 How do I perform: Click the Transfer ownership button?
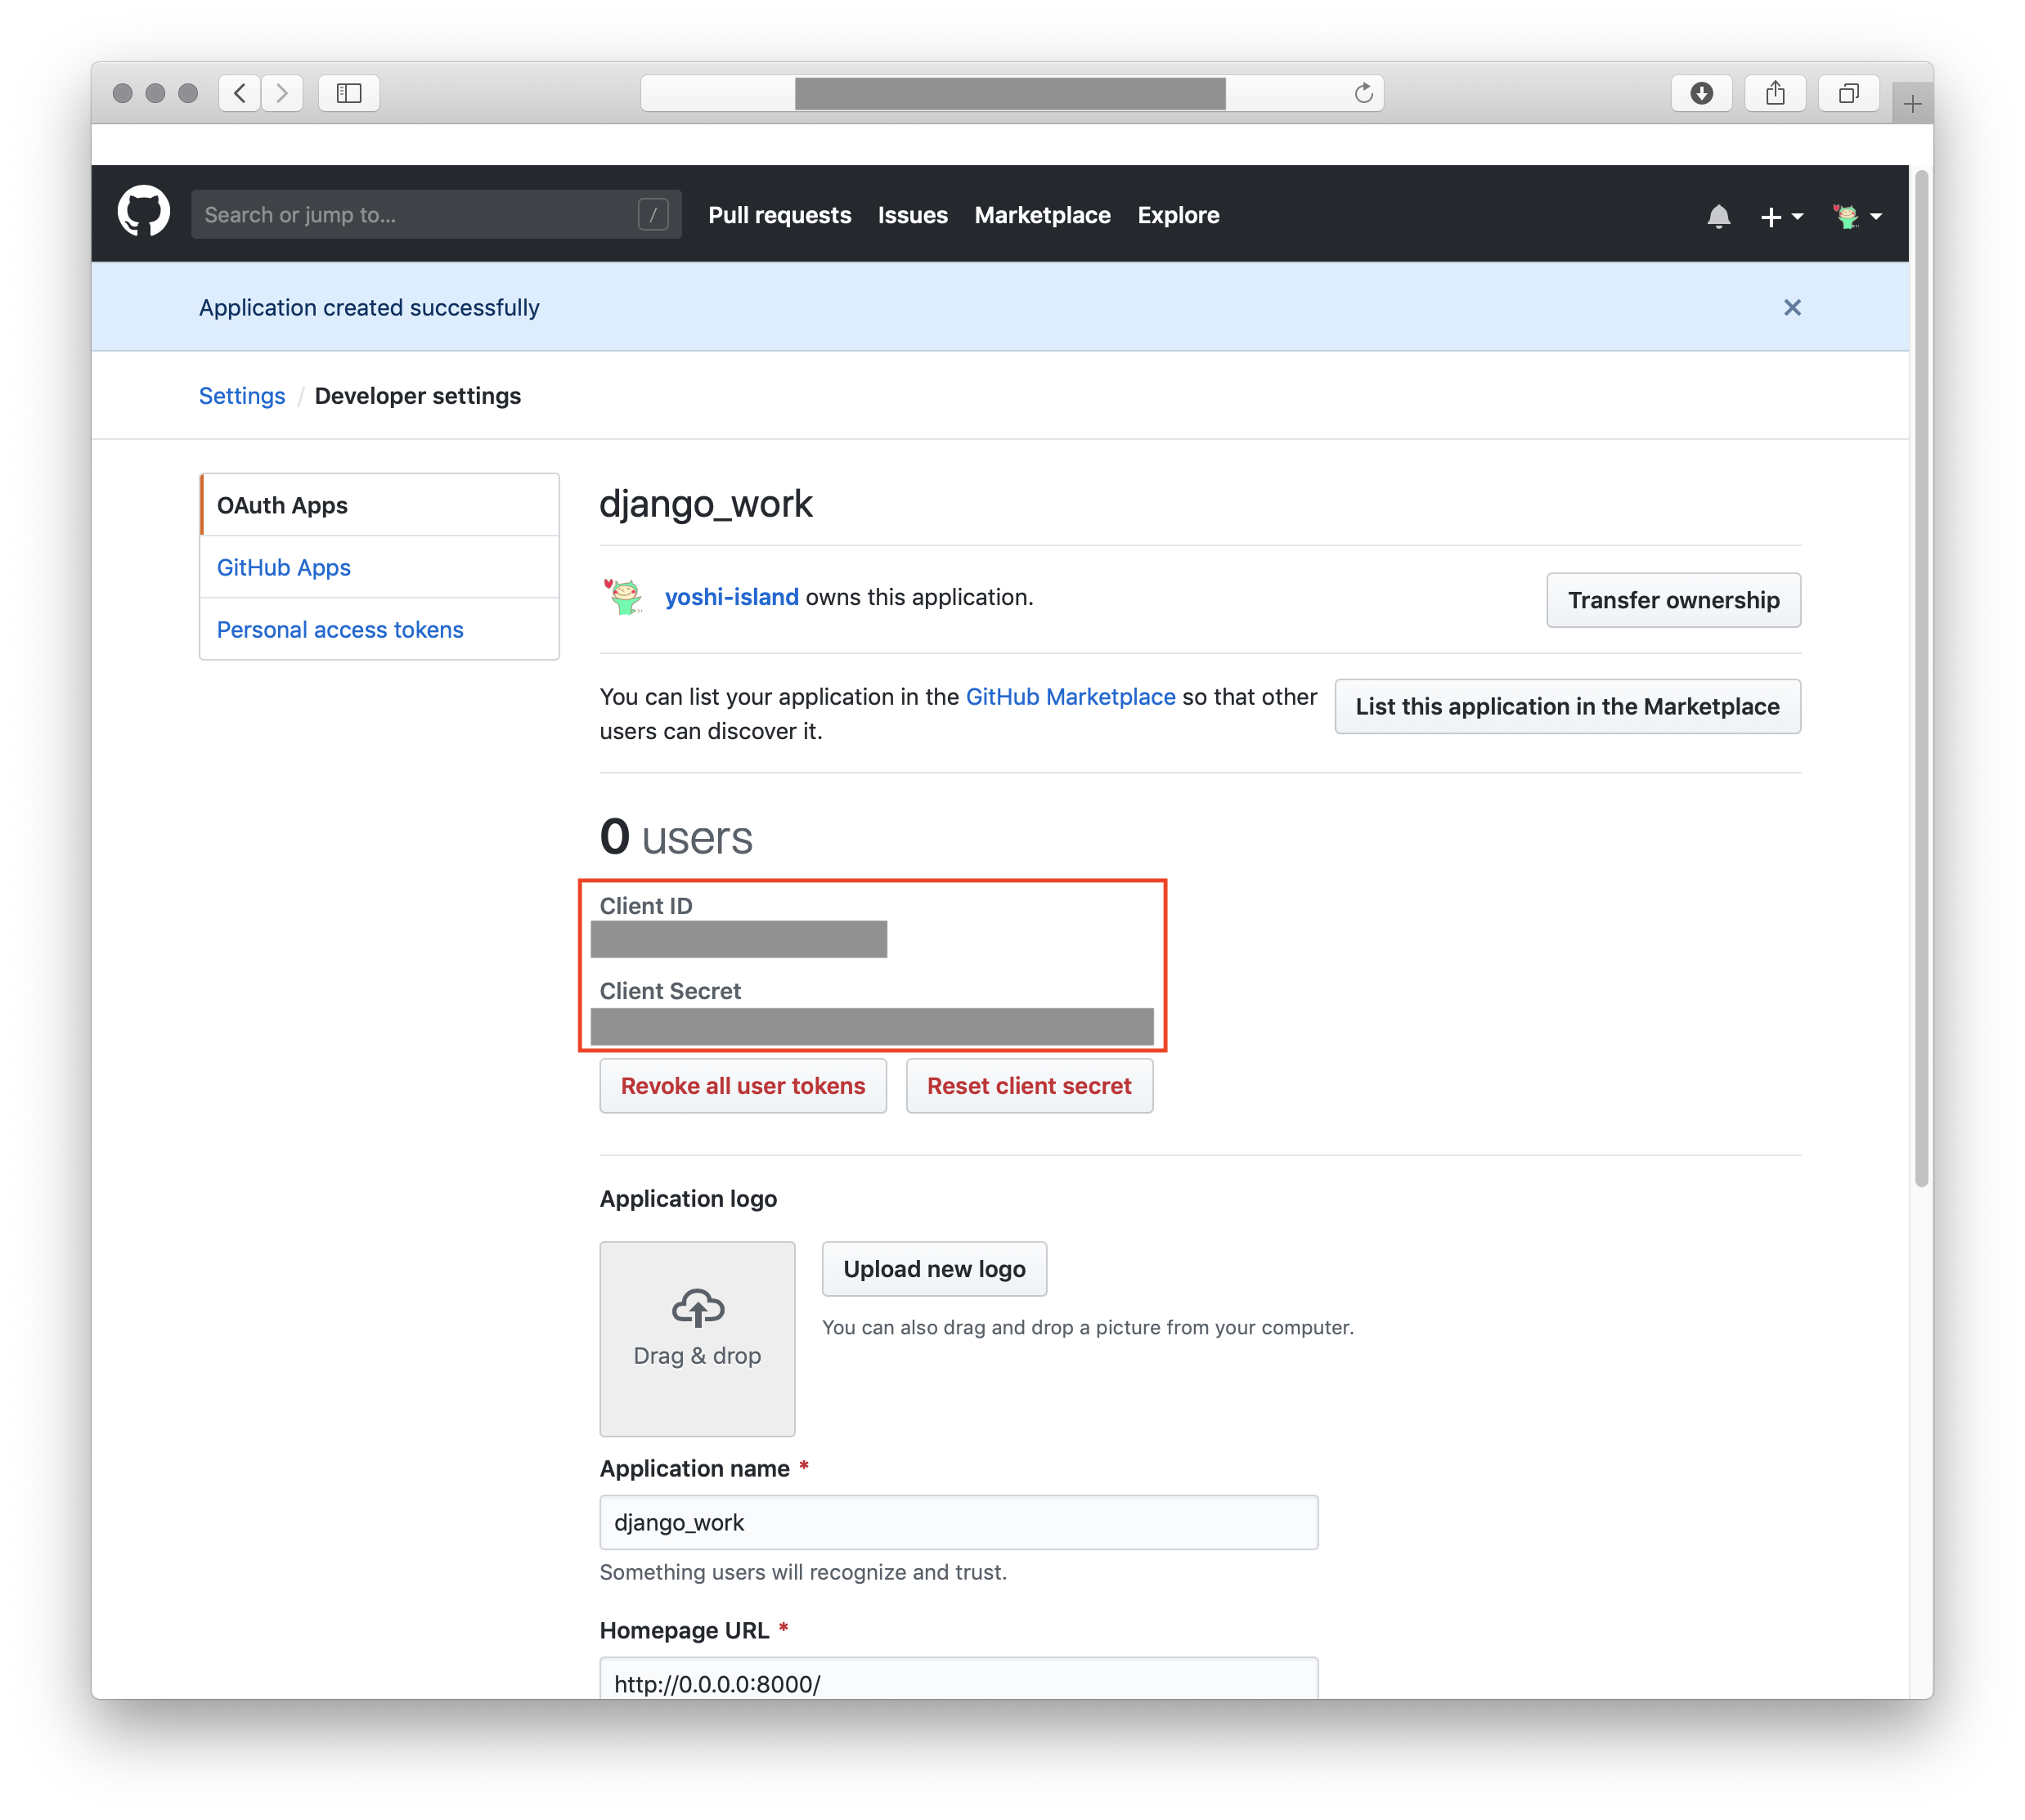[1673, 600]
